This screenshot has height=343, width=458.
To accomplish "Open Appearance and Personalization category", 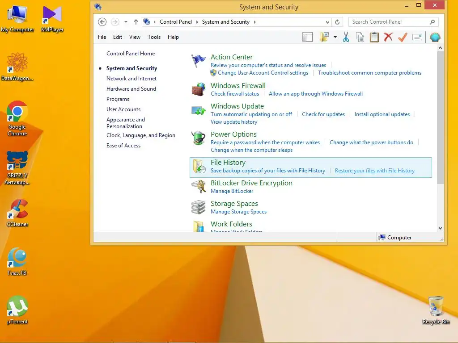I will click(126, 123).
